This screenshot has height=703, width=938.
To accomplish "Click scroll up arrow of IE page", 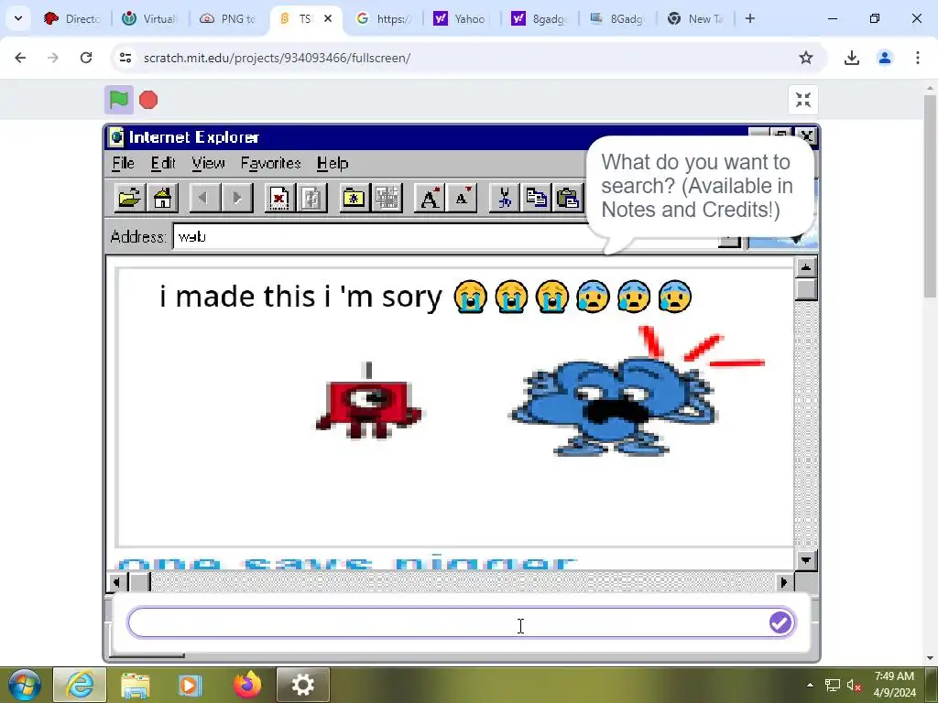I will click(806, 267).
